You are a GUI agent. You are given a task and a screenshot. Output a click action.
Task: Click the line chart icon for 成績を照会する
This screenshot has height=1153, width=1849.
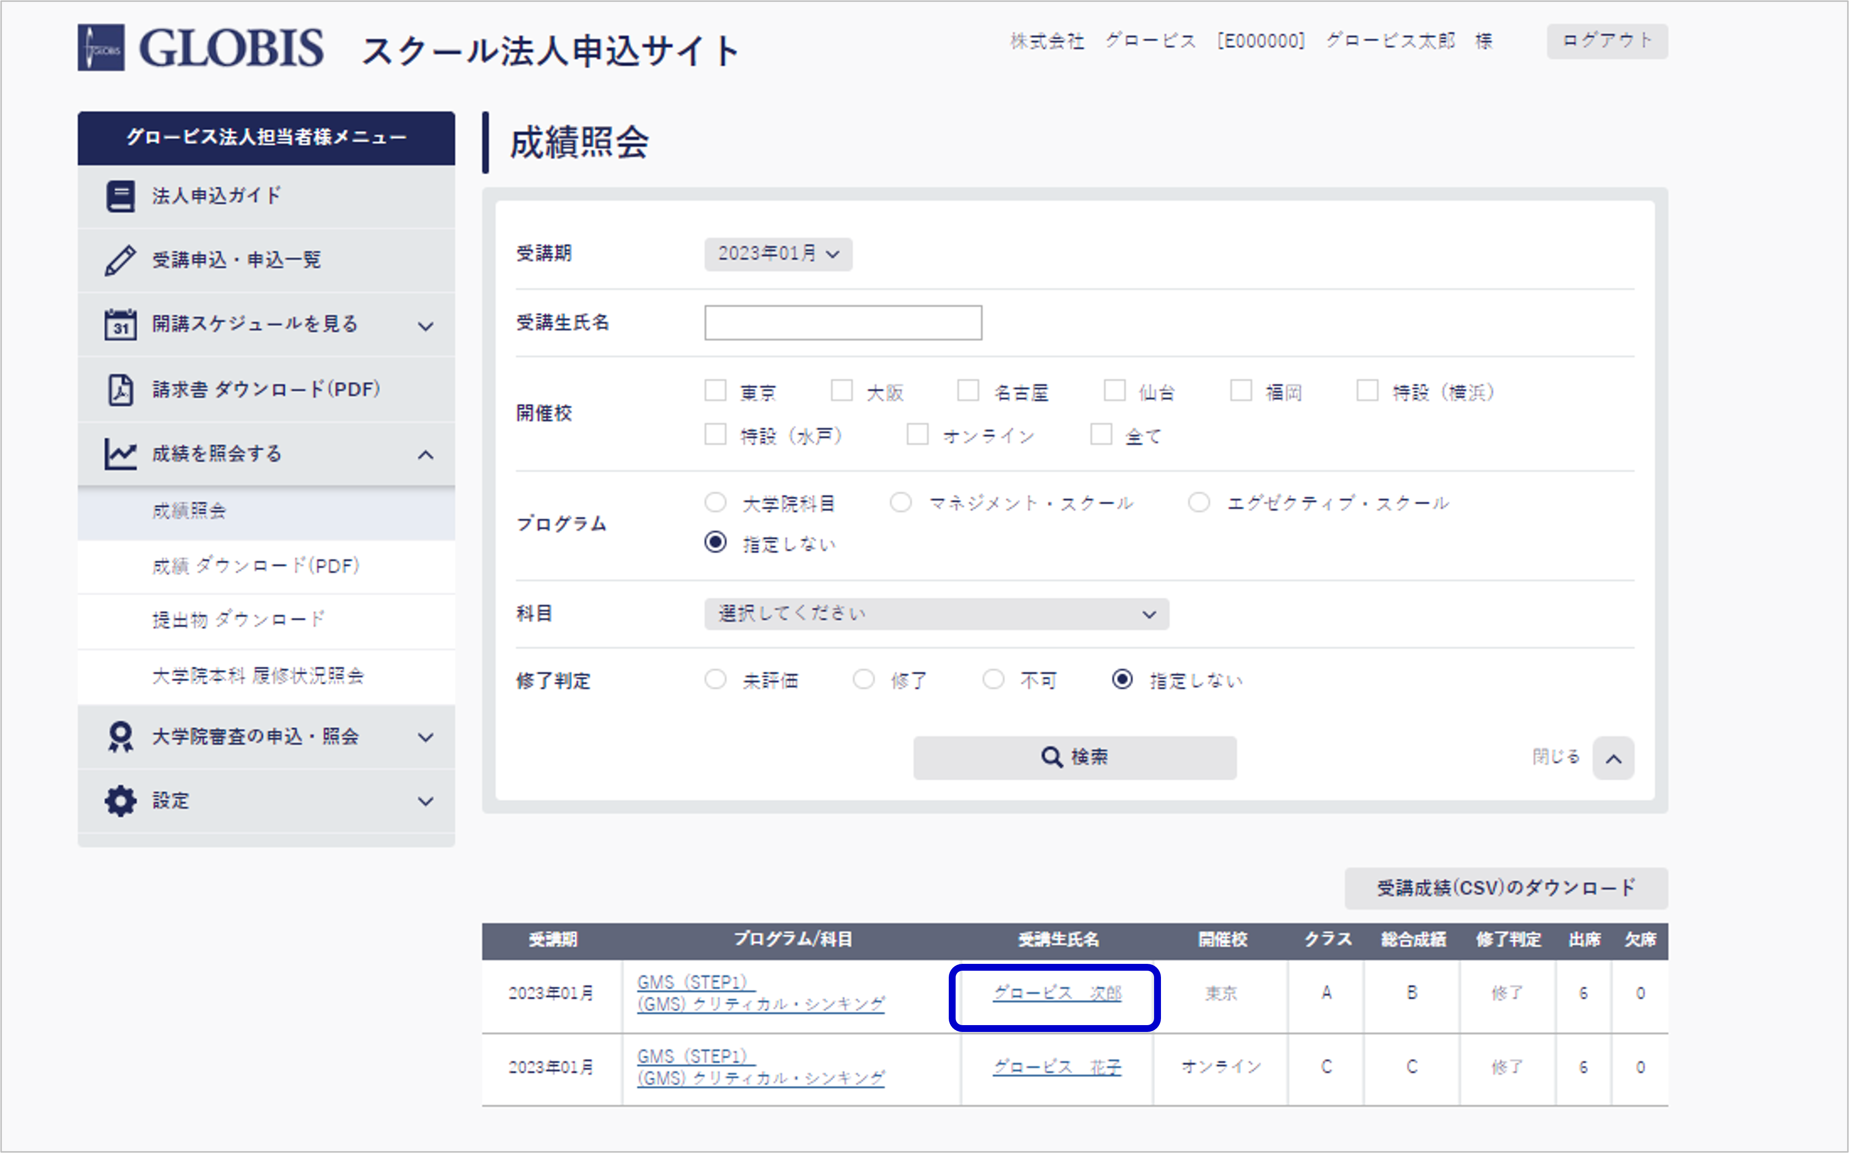(x=120, y=454)
